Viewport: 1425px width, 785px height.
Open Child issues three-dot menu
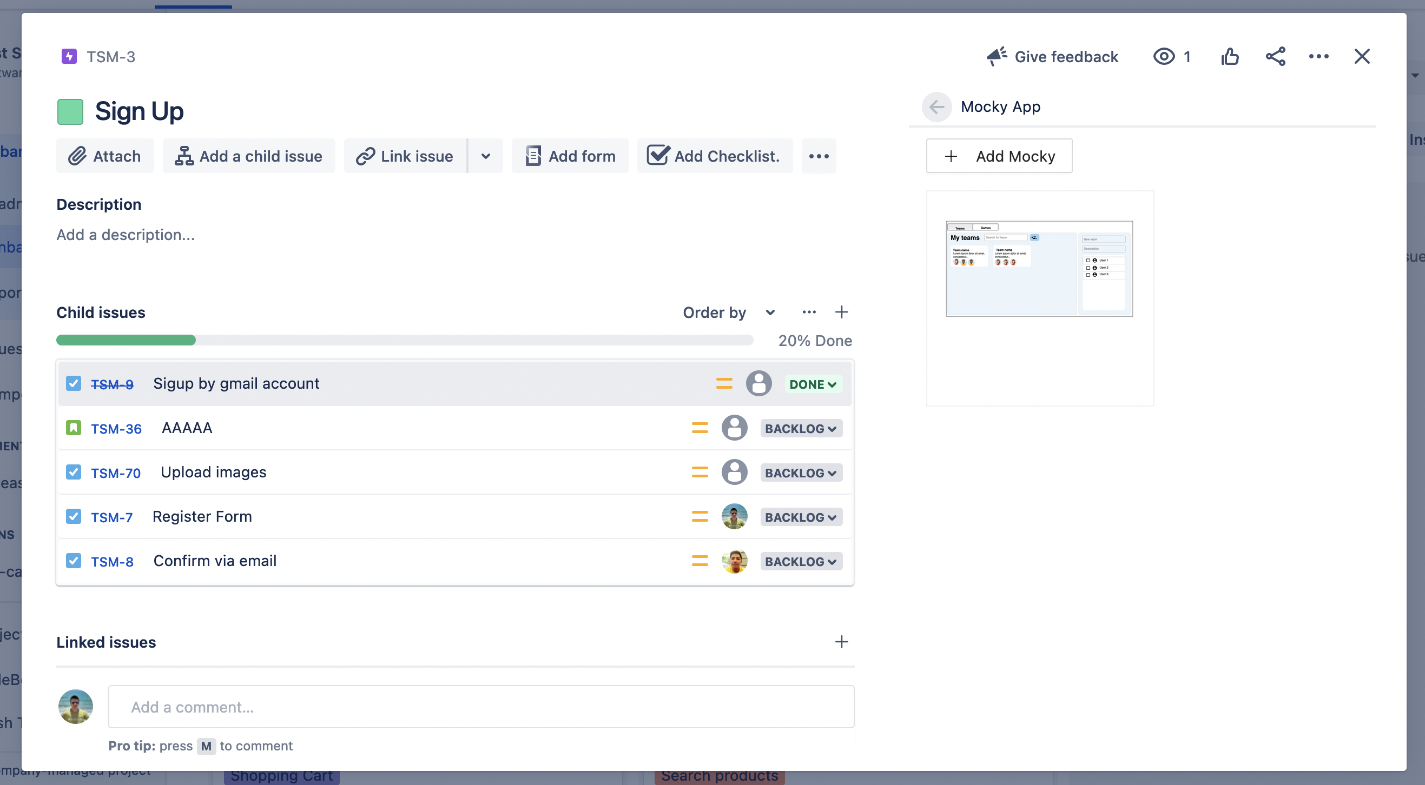(x=809, y=312)
